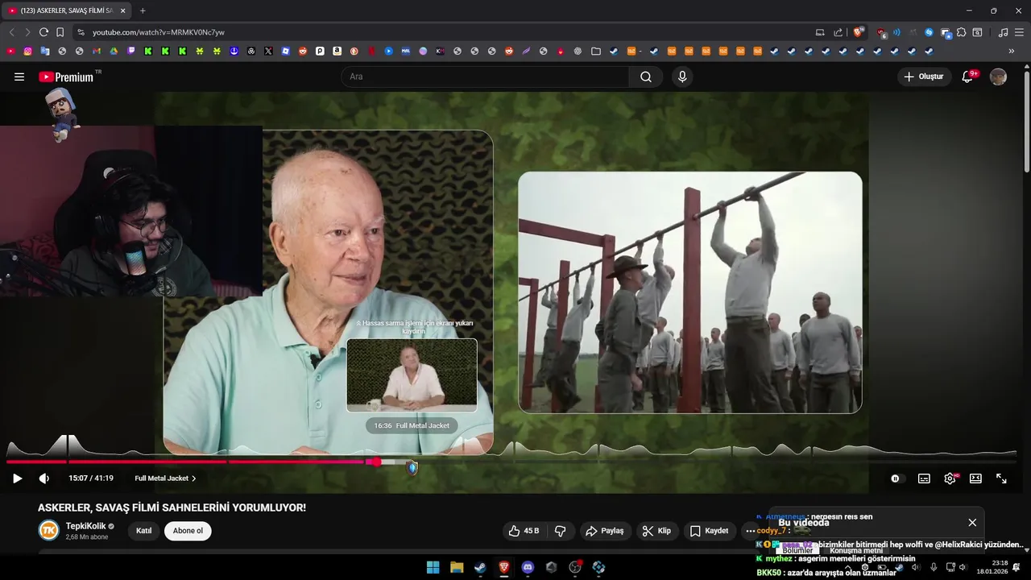Viewport: 1031px width, 580px height.
Task: Open the Instagram bookmark
Action: tap(27, 51)
